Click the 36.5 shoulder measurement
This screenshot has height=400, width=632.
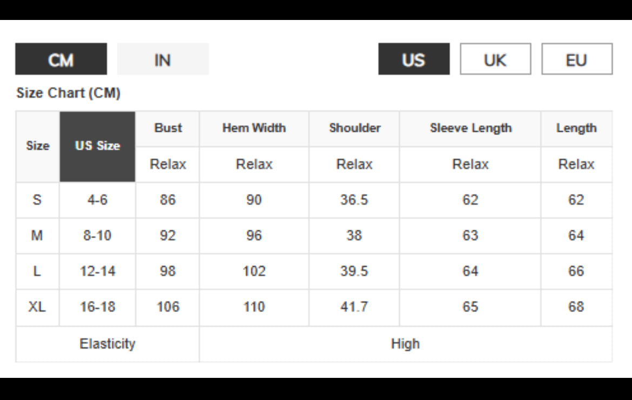click(x=354, y=200)
